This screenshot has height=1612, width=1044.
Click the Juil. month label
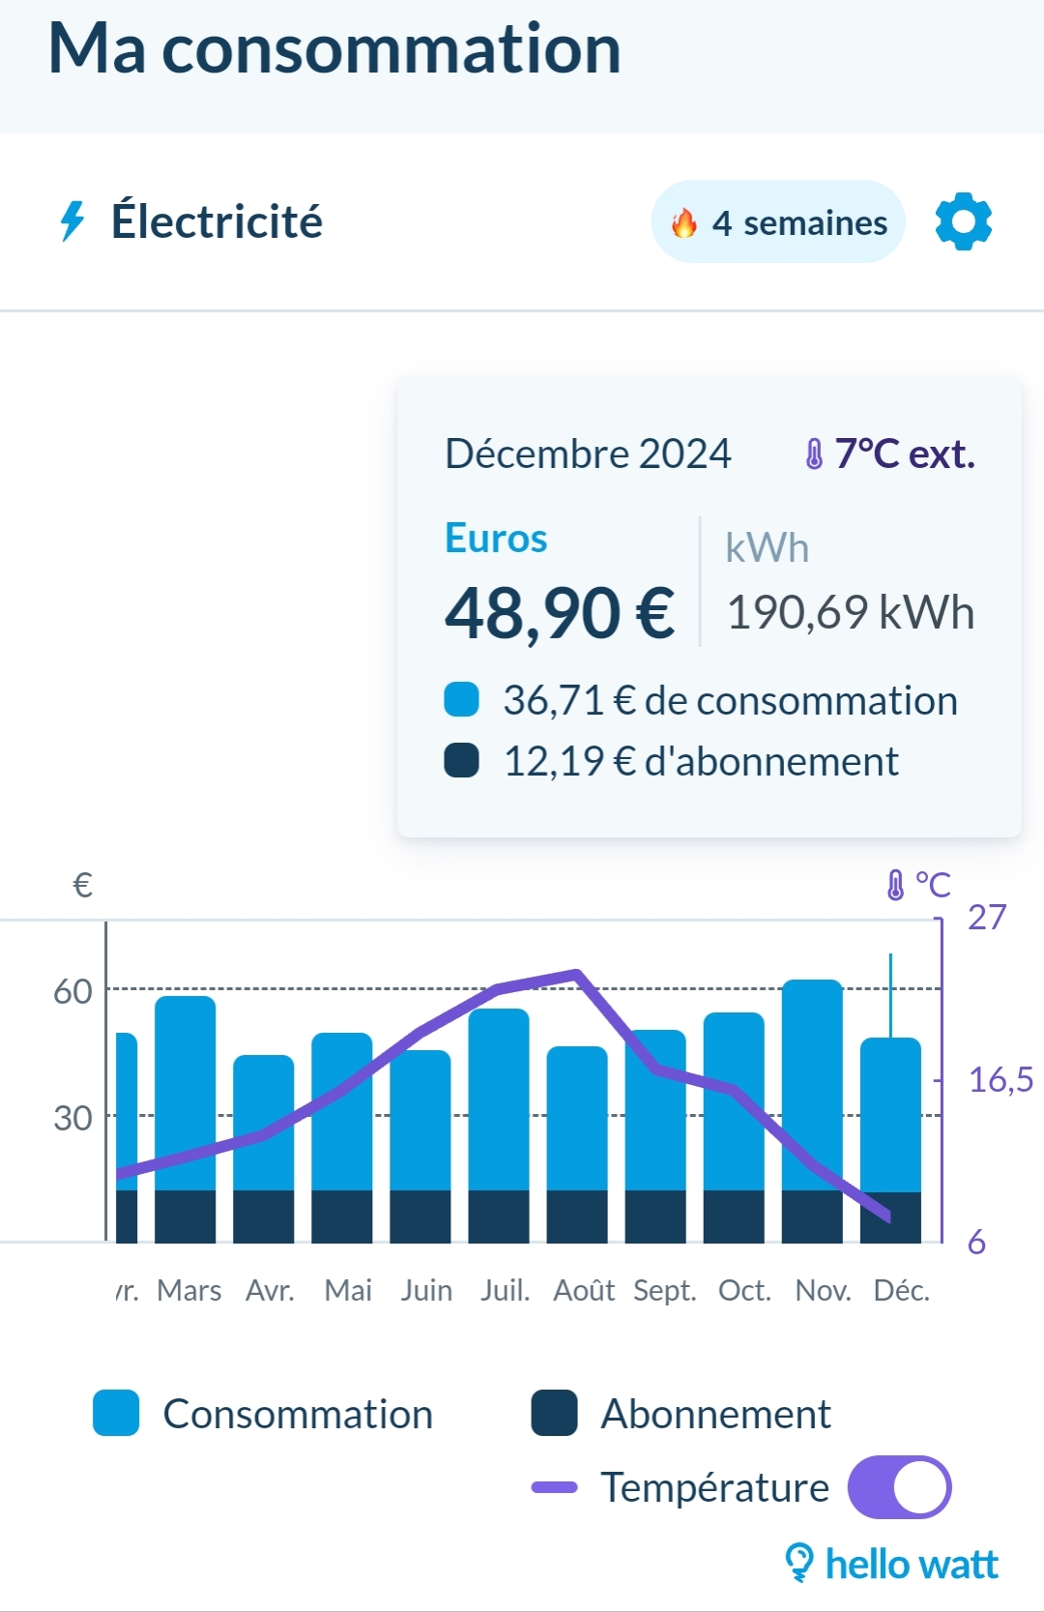pyautogui.click(x=505, y=1290)
